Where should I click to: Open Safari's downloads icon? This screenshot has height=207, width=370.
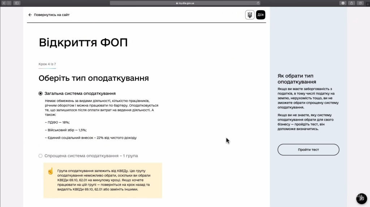[x=343, y=3]
